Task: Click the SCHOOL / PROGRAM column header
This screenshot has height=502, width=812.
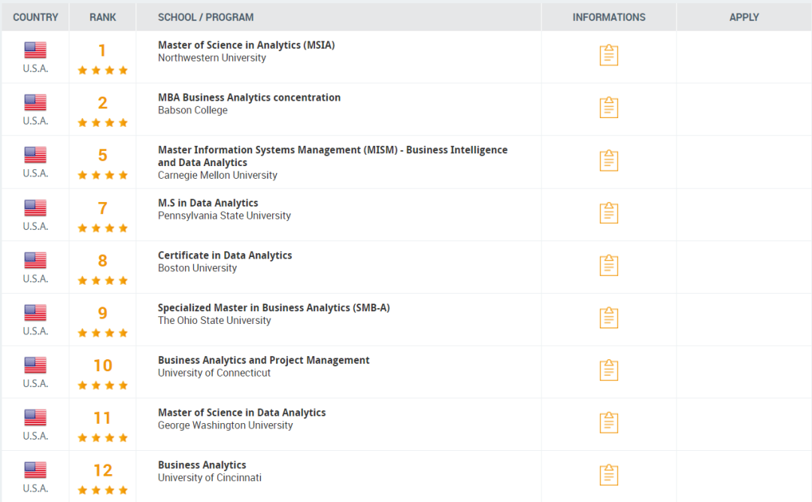Action: click(x=205, y=17)
